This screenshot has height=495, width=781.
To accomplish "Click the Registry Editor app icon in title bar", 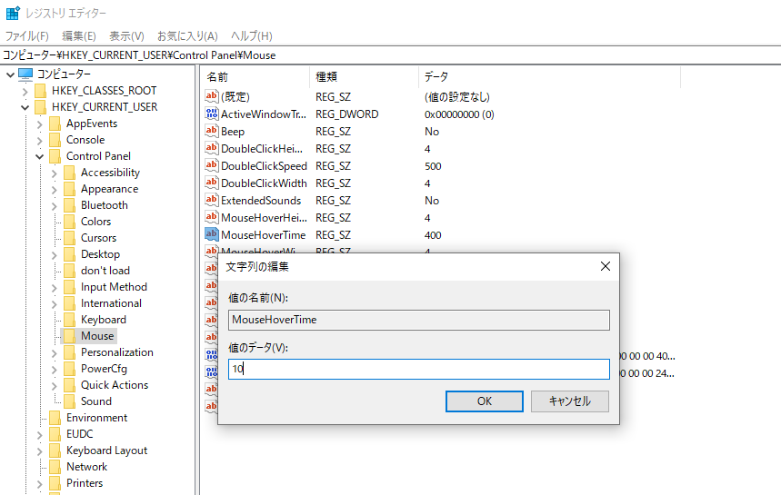I will [x=13, y=13].
